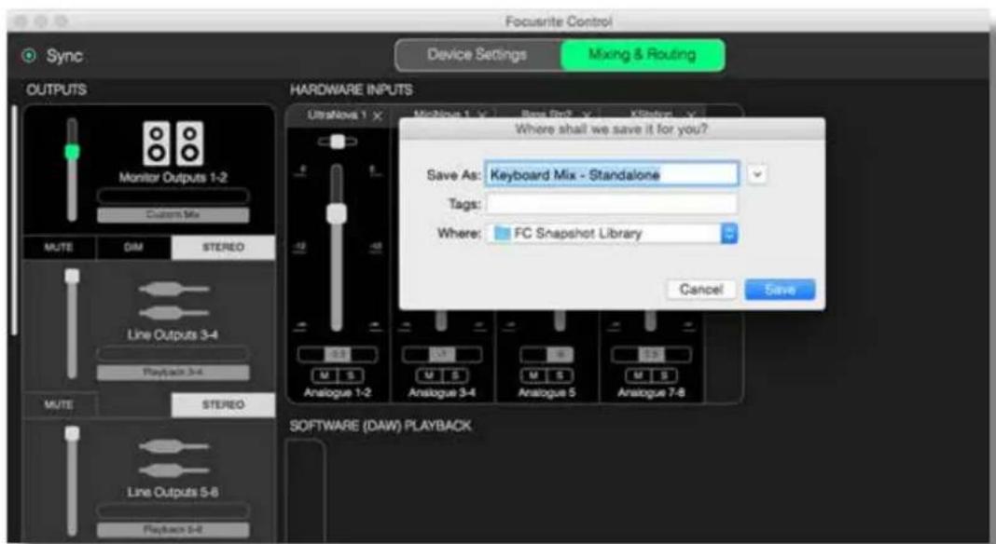Viewport: 996px width, 544px height.
Task: Click the Outputs panel scrollbar
Action: click(x=13, y=220)
